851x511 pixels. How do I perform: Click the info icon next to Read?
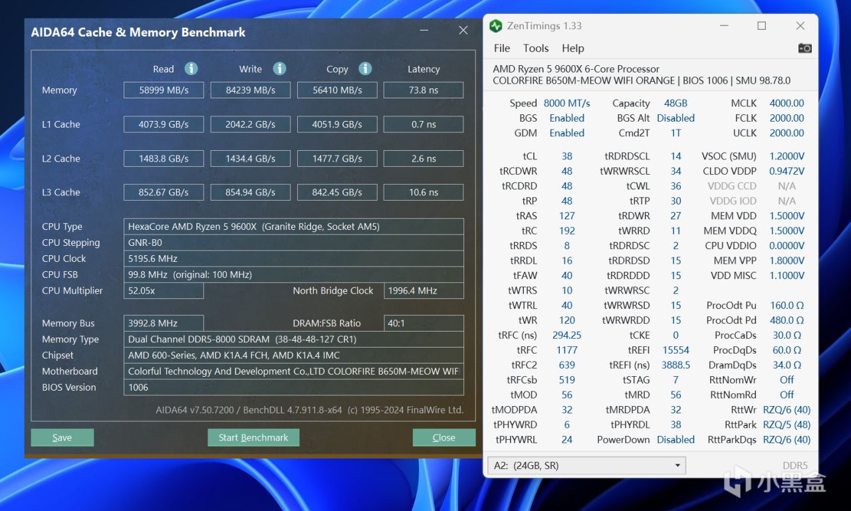pyautogui.click(x=191, y=68)
